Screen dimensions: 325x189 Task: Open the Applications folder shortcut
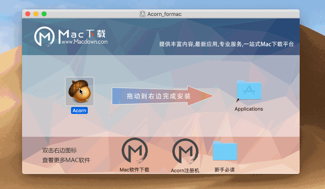click(x=249, y=91)
